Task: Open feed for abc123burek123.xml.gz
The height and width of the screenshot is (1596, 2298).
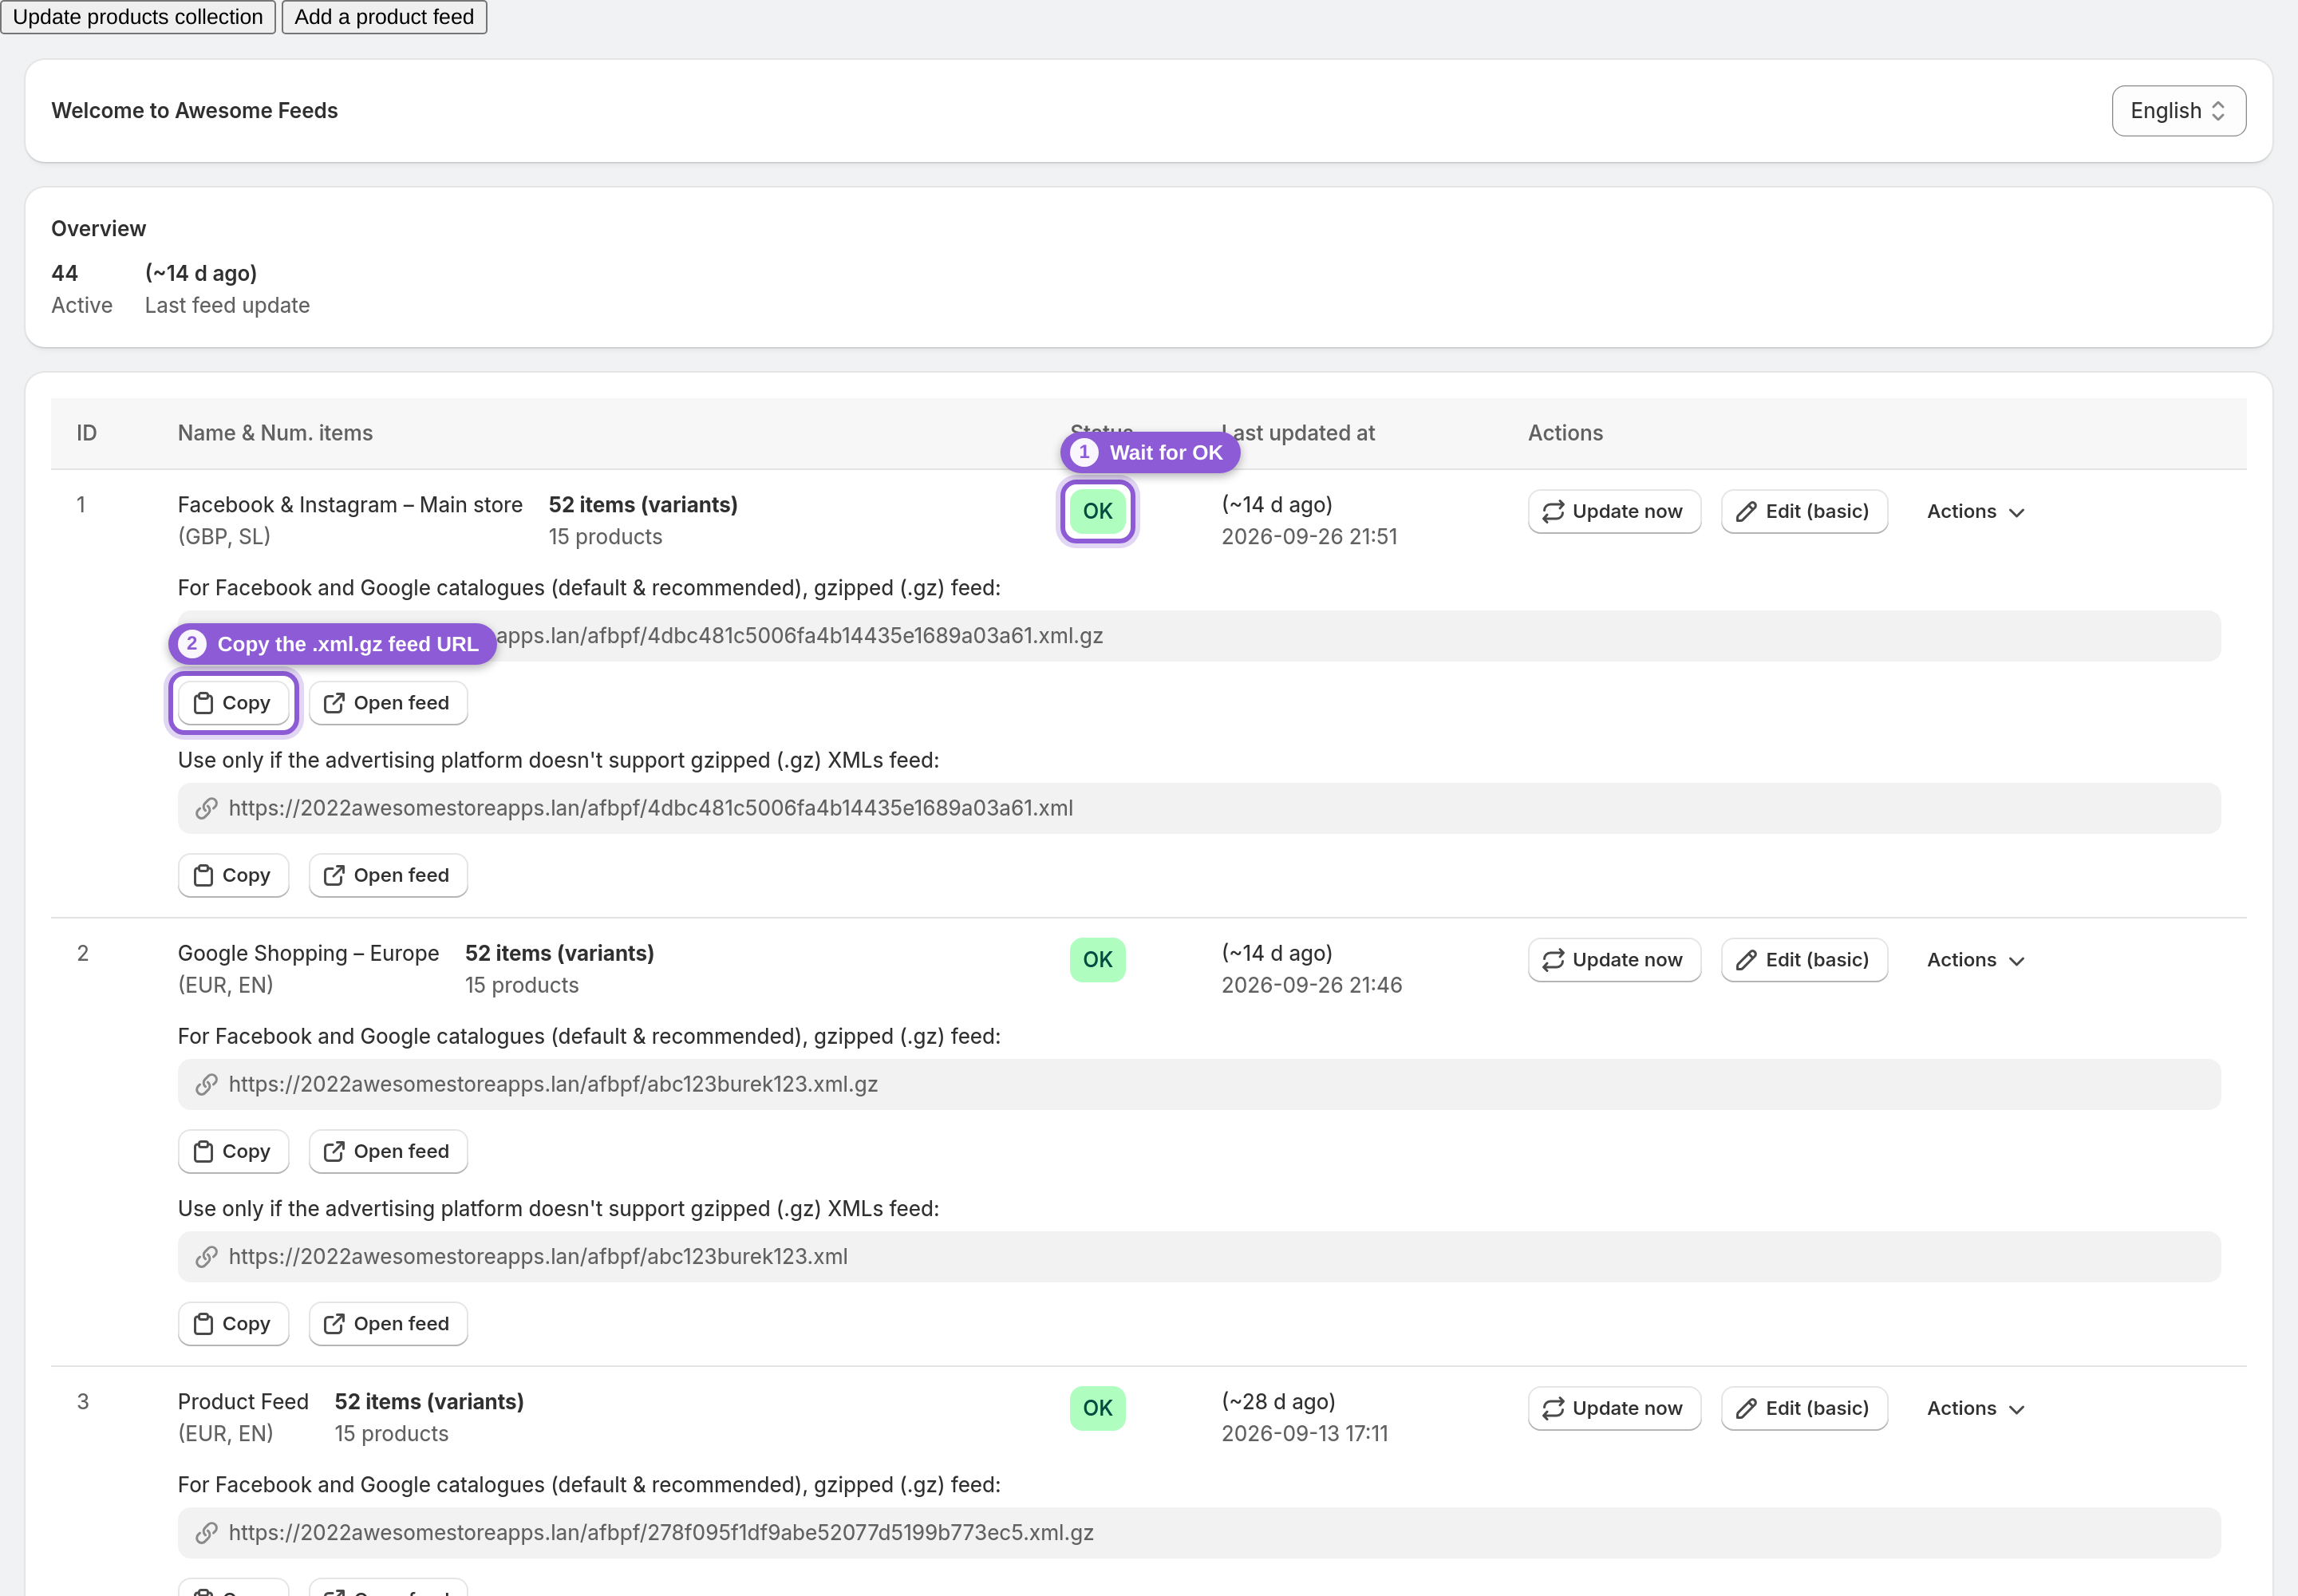Action: (x=388, y=1152)
